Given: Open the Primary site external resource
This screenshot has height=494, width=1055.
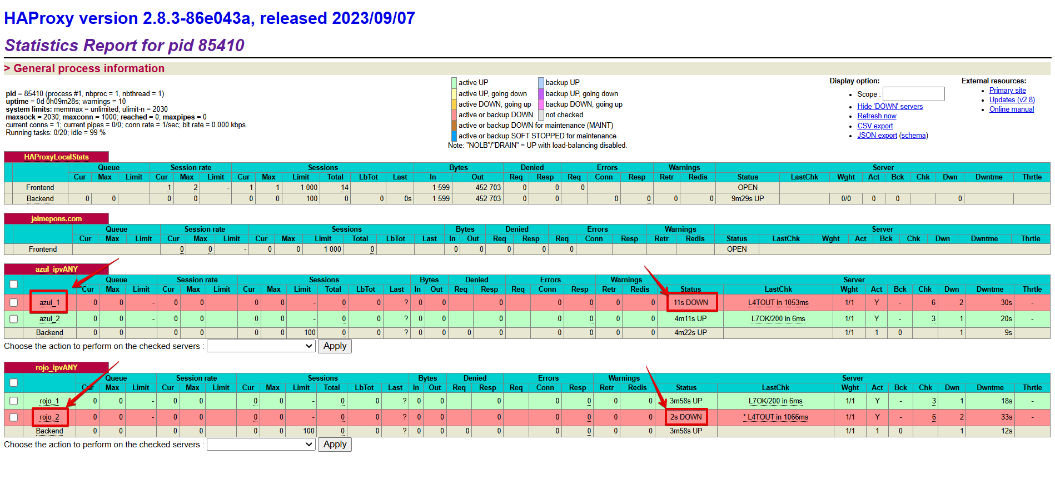Looking at the screenshot, I should coord(1007,91).
